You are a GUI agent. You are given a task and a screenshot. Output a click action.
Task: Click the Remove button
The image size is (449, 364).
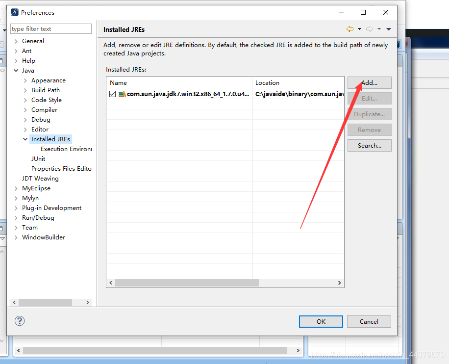(x=370, y=130)
